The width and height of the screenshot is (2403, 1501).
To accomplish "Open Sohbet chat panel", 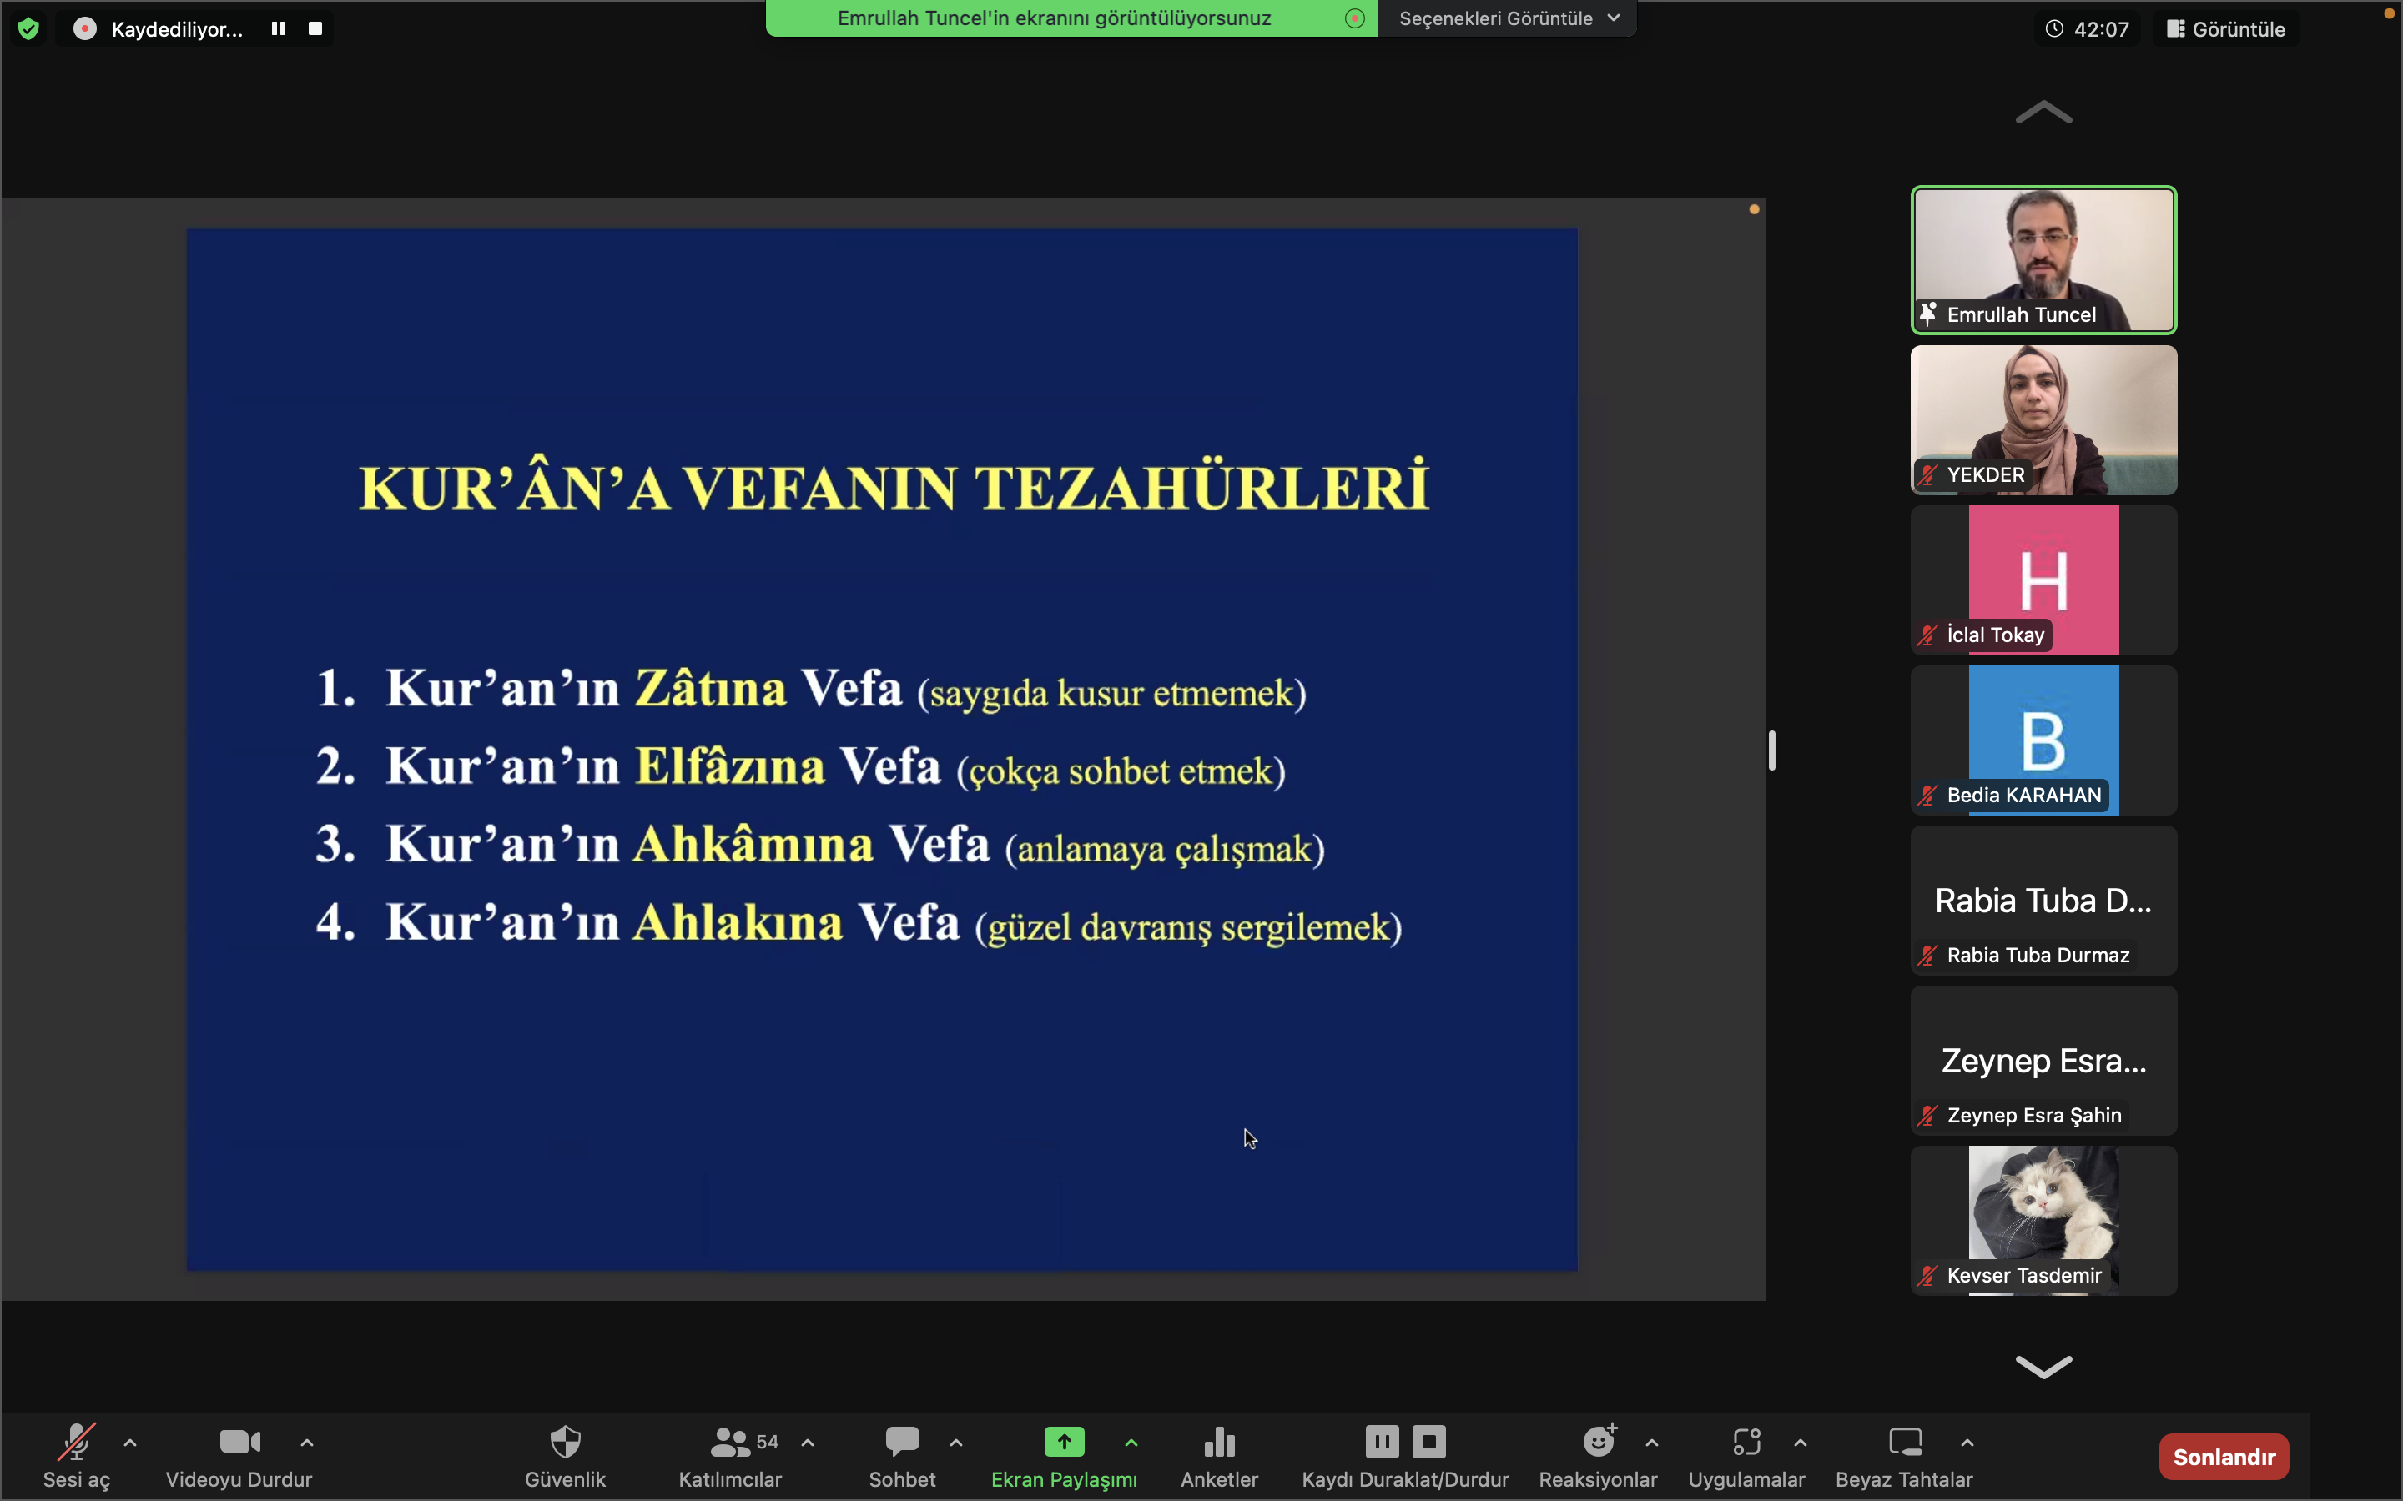I will [x=902, y=1455].
